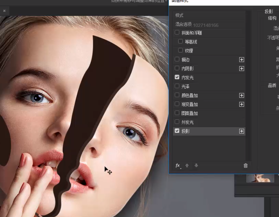Select the 光泽 settings row
The height and width of the screenshot is (217, 279).
pos(209,86)
